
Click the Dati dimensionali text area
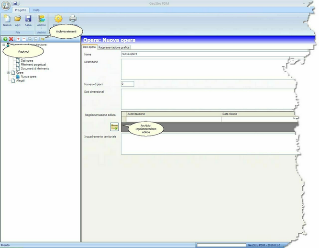pyautogui.click(x=208, y=100)
